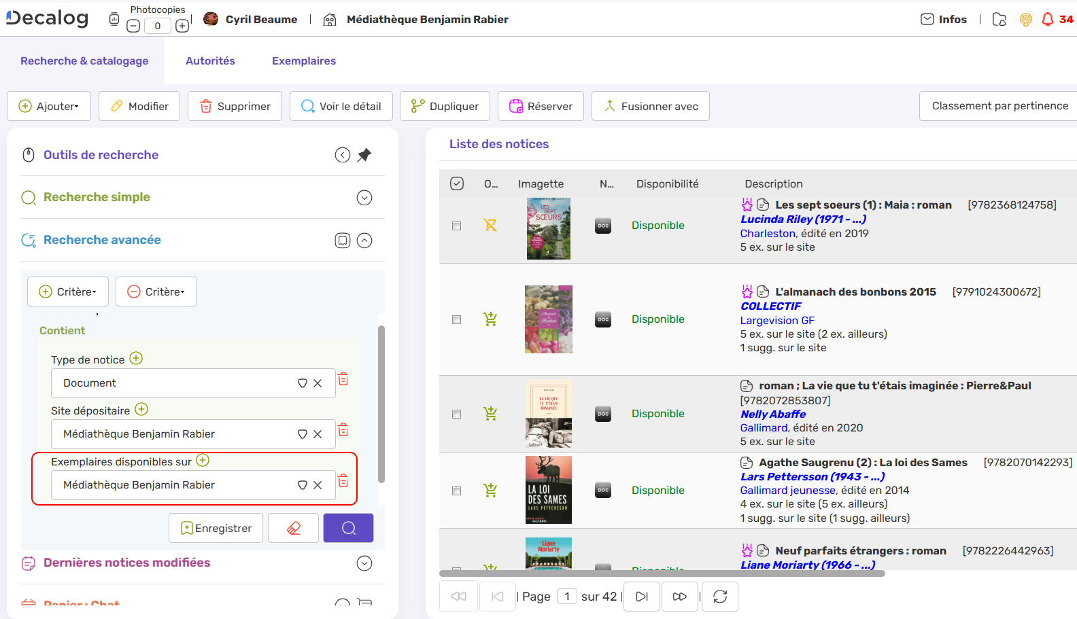The image size is (1077, 619).
Task: Open author link Nelly Abaffe
Action: [x=773, y=414]
